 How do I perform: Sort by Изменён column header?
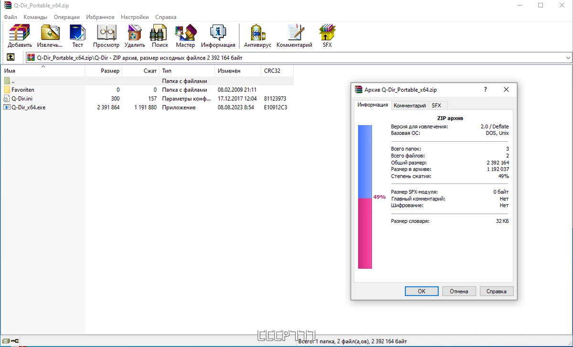click(238, 71)
